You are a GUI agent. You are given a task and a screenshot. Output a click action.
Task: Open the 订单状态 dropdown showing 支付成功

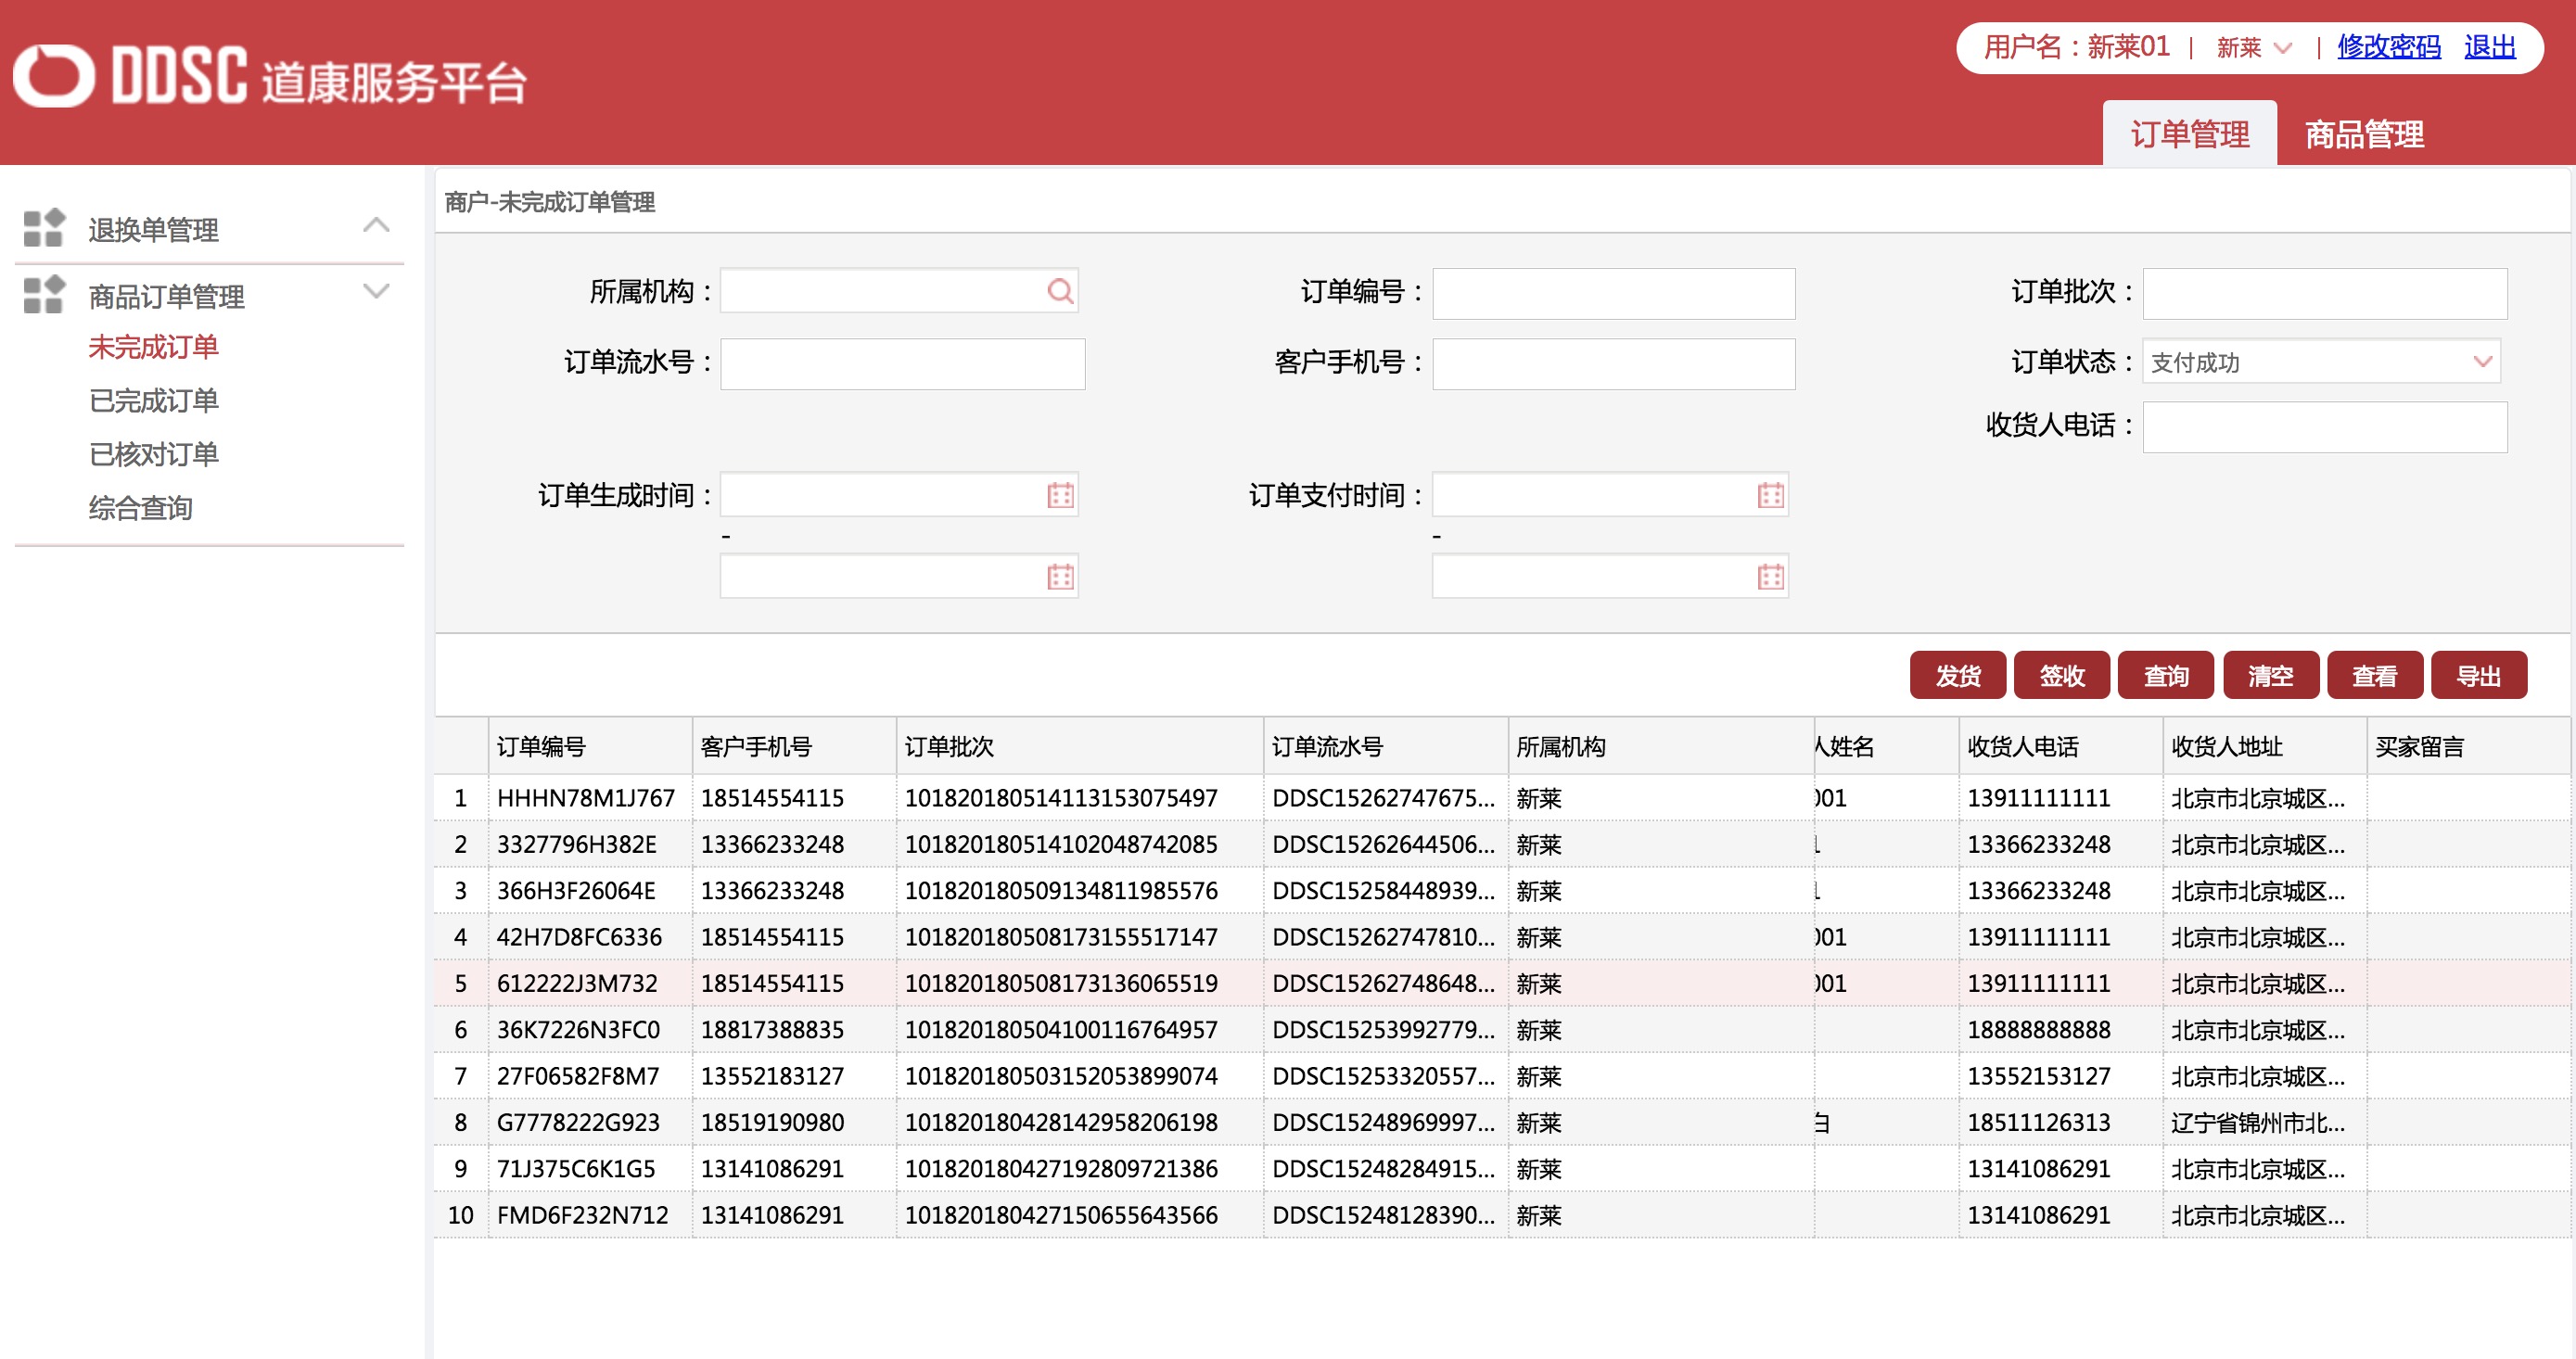[x=2320, y=362]
